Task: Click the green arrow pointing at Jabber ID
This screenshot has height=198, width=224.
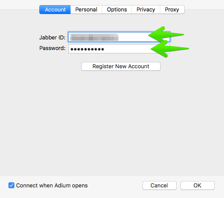Action: pos(166,34)
